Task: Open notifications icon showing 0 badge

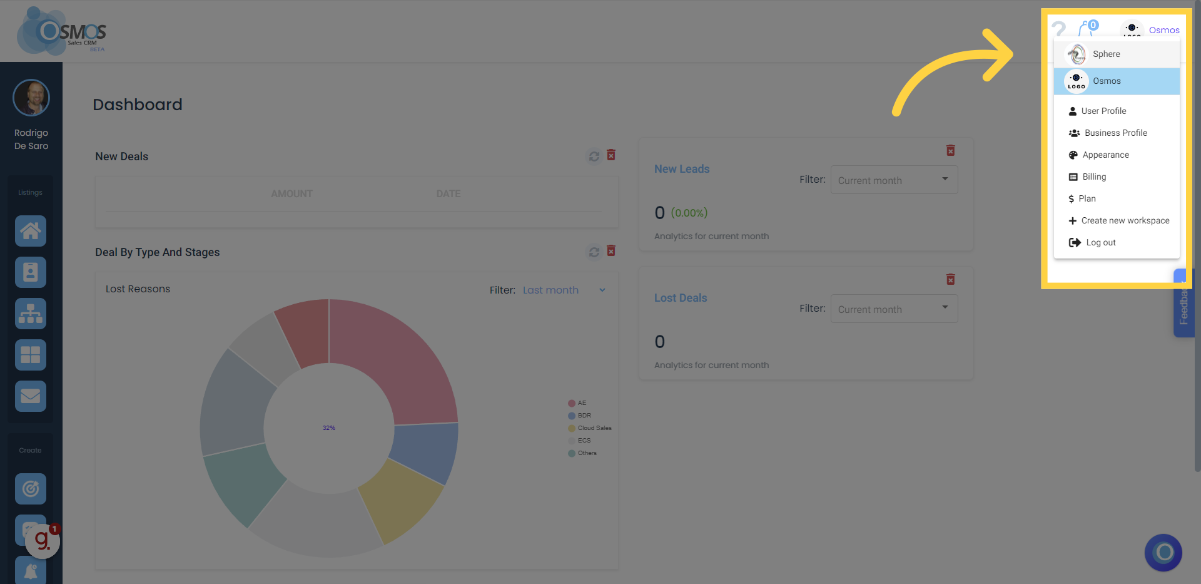Action: click(x=1088, y=29)
